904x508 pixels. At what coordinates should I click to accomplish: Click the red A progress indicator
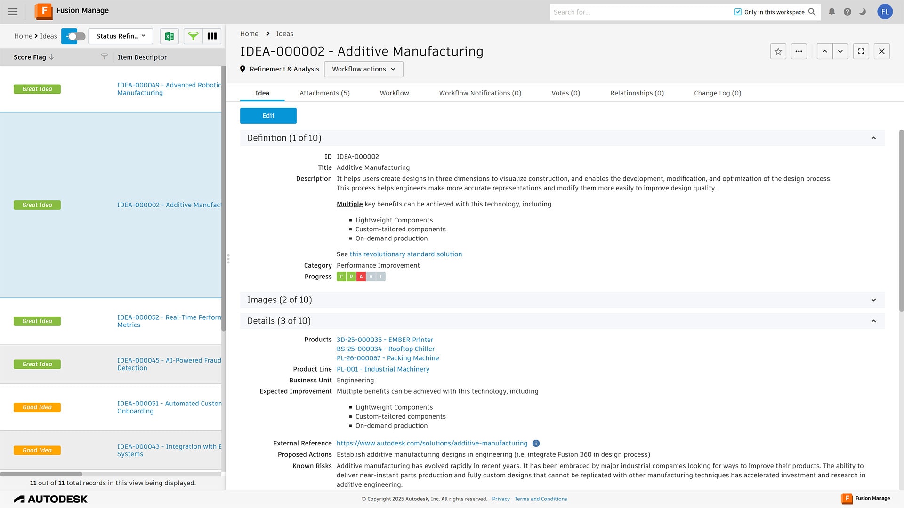(361, 277)
